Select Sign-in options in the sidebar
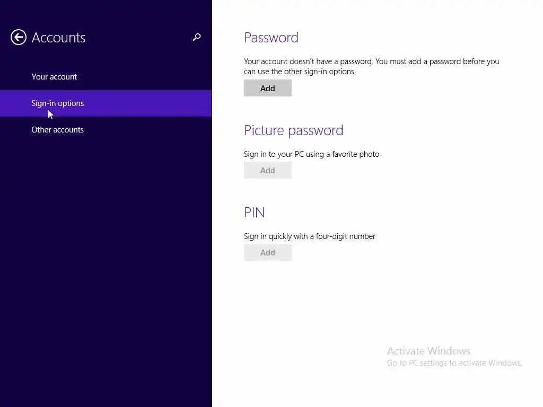The image size is (543, 407). [x=106, y=103]
